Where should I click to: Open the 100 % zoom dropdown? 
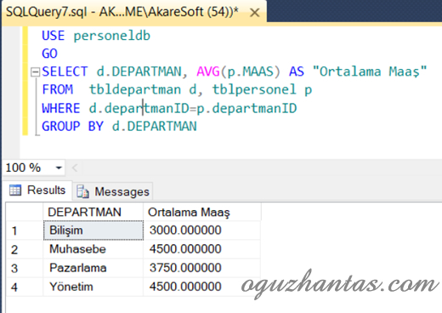[59, 168]
